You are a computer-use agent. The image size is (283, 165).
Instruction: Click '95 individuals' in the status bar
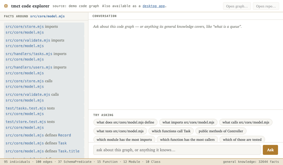(x=17, y=162)
